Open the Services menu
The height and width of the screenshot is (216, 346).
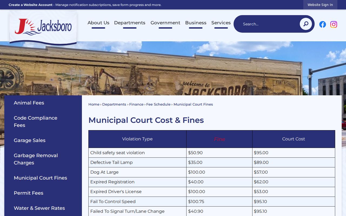coord(221,23)
